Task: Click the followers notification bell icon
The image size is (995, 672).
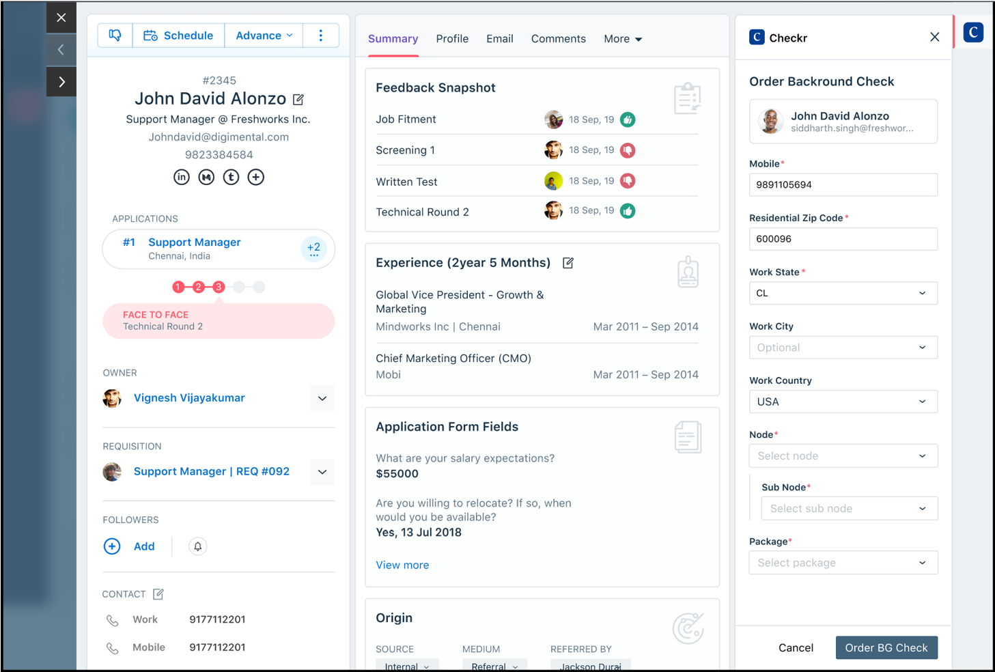Action: [x=198, y=546]
